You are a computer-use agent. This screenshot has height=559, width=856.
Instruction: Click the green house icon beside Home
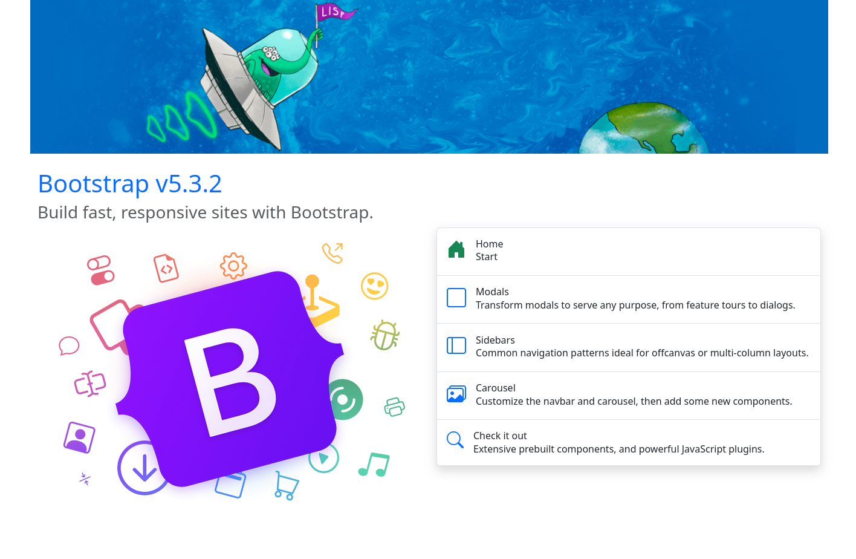pos(456,249)
